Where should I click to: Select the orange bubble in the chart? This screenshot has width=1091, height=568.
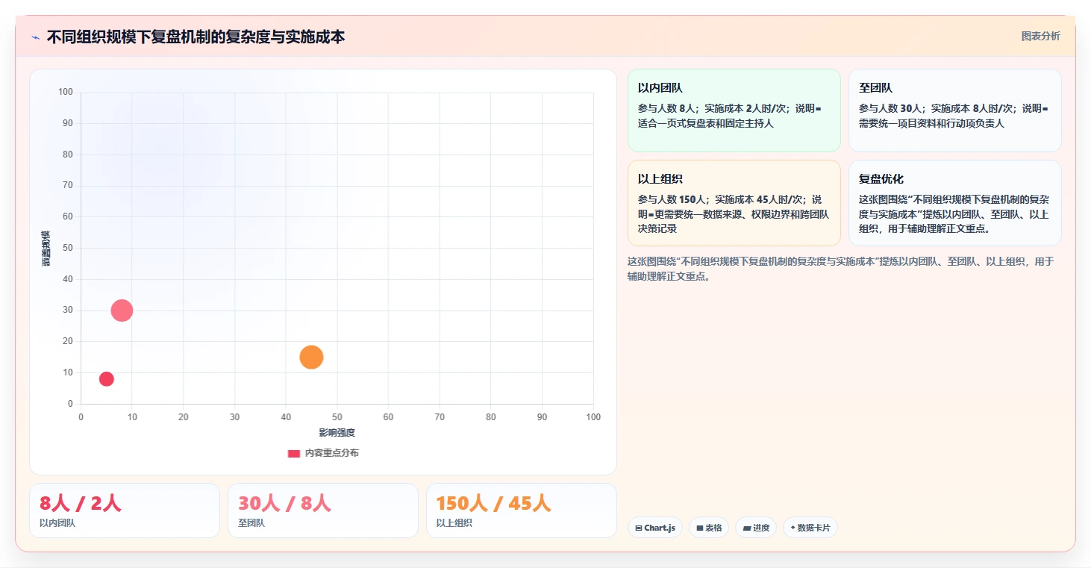(311, 358)
